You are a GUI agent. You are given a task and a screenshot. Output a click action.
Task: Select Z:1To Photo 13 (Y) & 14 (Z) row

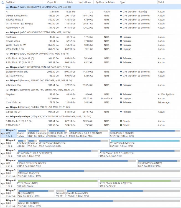coord(93,62)
